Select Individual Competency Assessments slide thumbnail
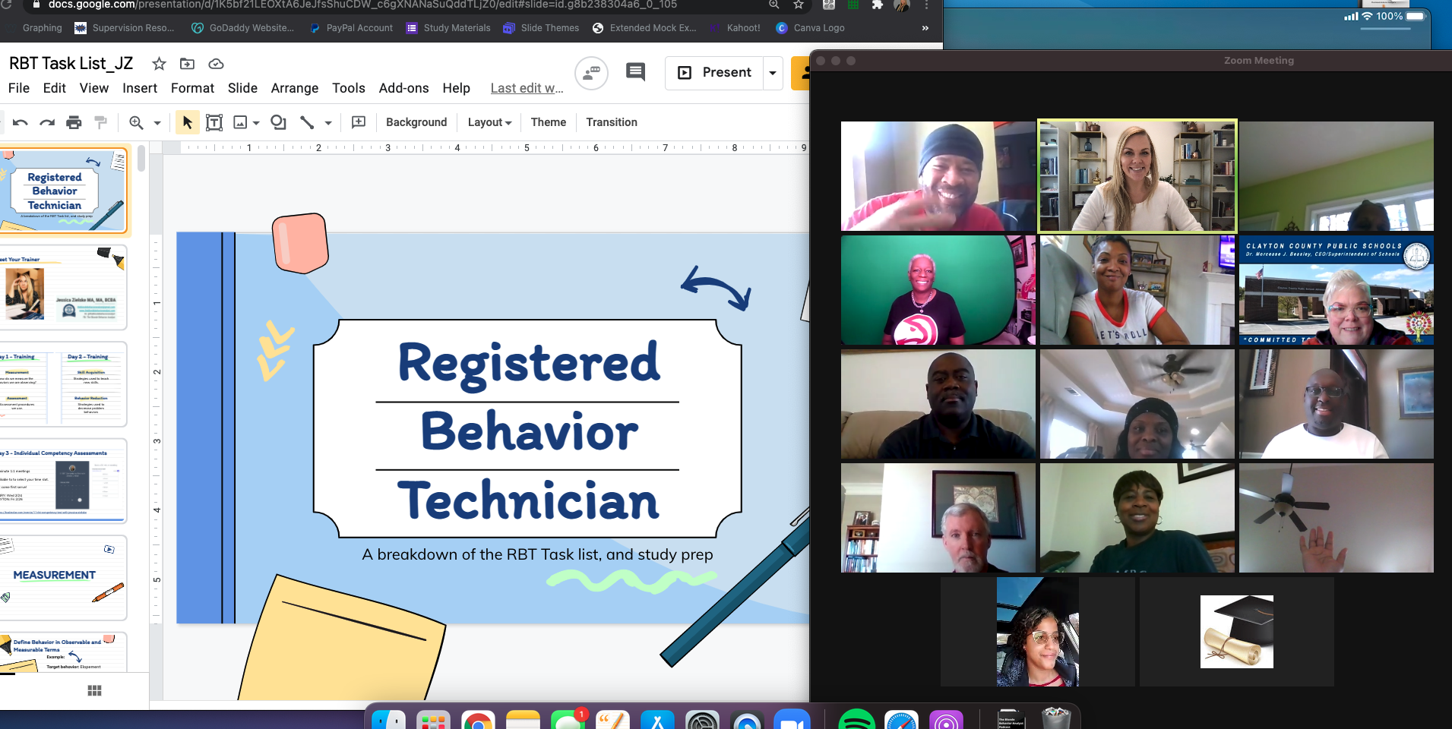The width and height of the screenshot is (1452, 729). point(62,481)
